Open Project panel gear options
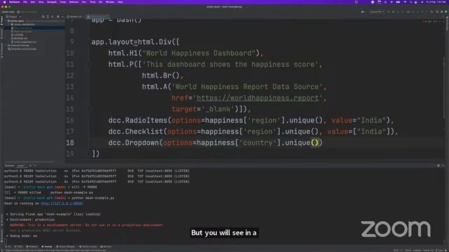Screen dimensions: 449x252 [x=58, y=17]
